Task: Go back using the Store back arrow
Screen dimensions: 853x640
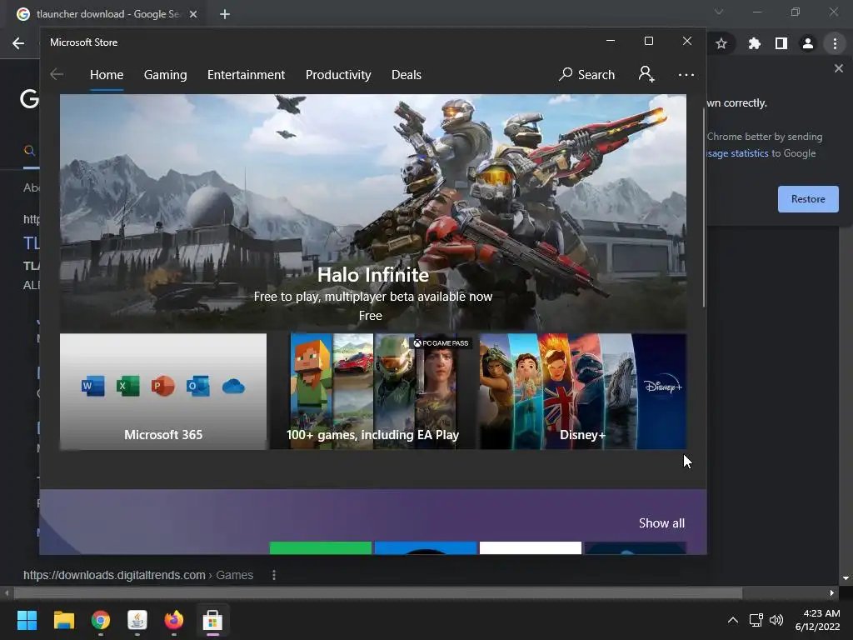Action: (57, 74)
